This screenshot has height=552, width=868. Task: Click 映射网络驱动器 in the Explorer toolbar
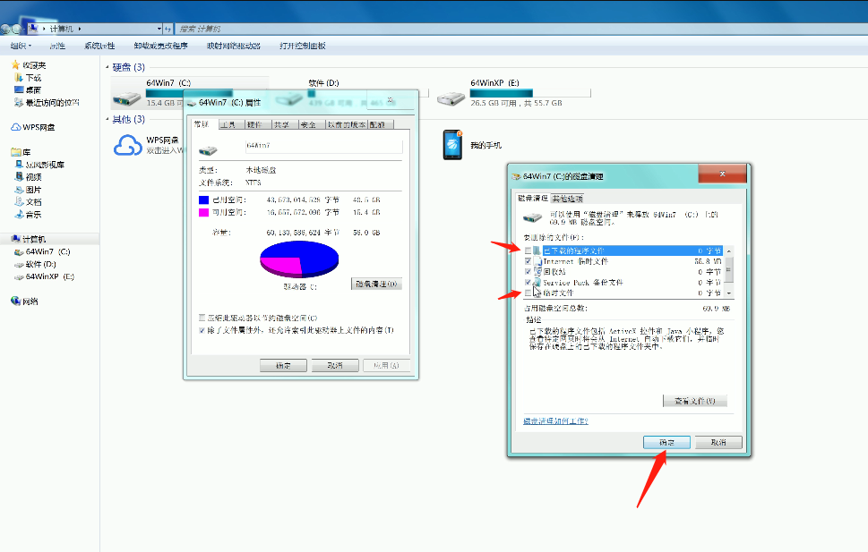point(234,46)
